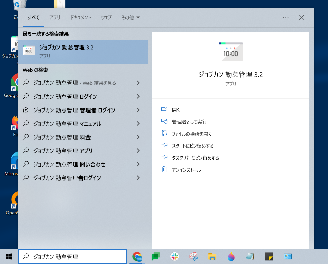The image size is (328, 264).
Task: Open the notepad app on taskbar
Action: point(250,256)
